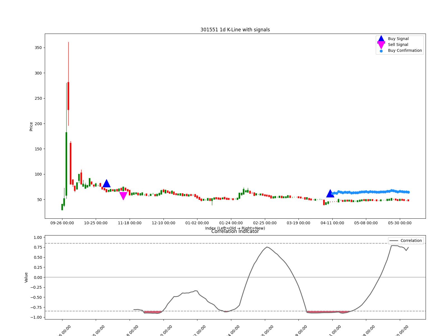Click the '01-02 00:00' date tick label
The image size is (448, 336).
pyautogui.click(x=197, y=223)
